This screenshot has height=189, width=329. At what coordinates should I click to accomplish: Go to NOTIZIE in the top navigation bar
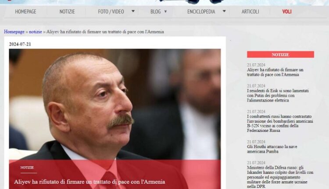click(67, 12)
